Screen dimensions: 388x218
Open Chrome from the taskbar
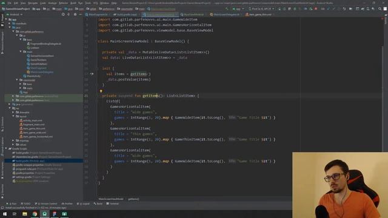pos(35,214)
